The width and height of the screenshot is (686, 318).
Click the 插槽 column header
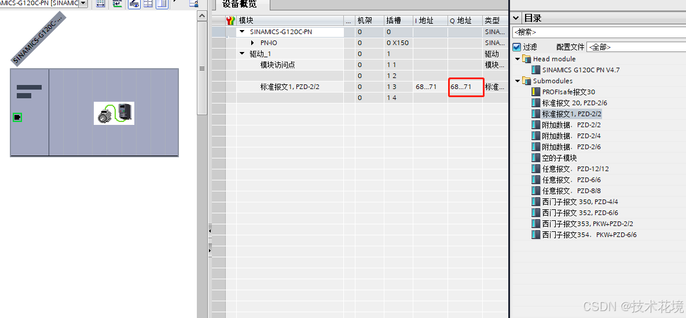click(x=398, y=21)
